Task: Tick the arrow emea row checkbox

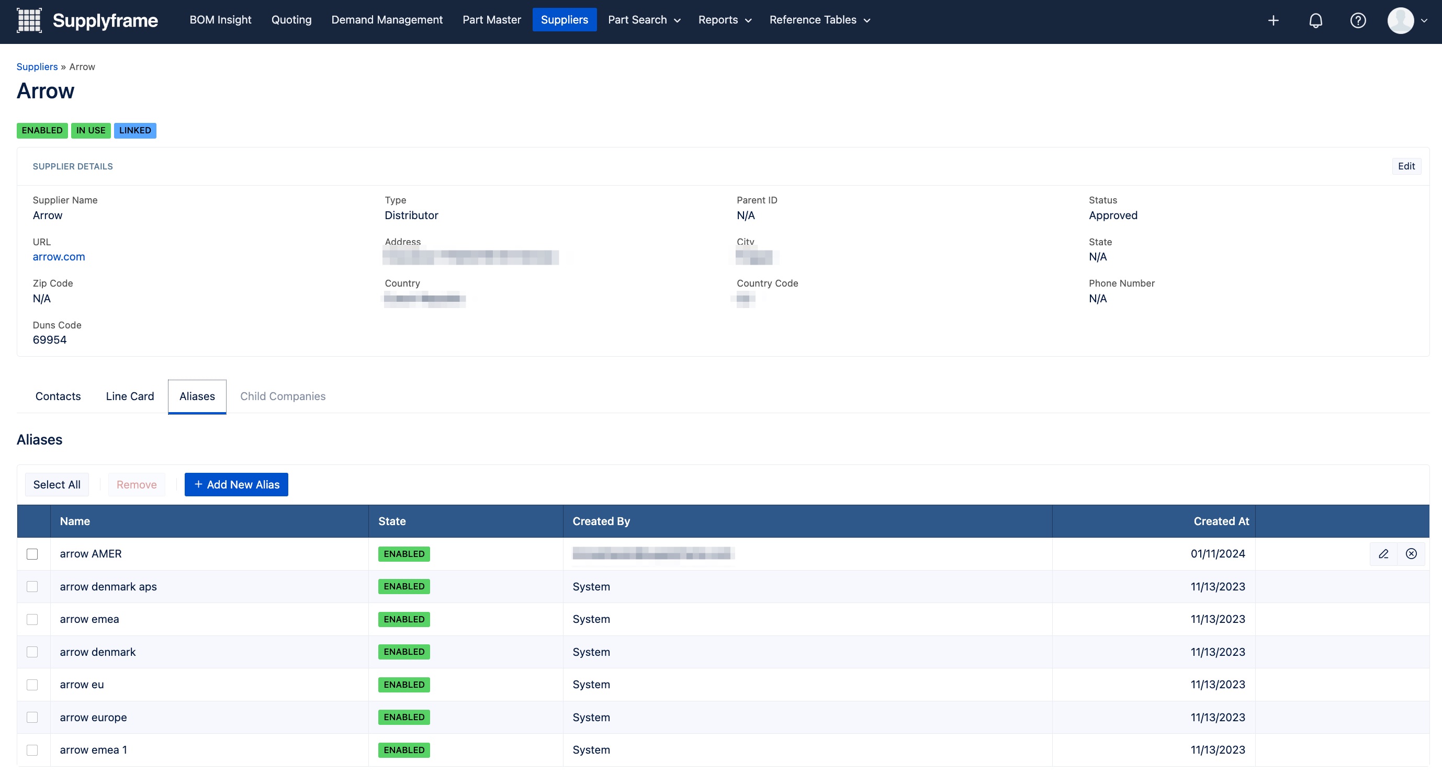Action: (32, 620)
